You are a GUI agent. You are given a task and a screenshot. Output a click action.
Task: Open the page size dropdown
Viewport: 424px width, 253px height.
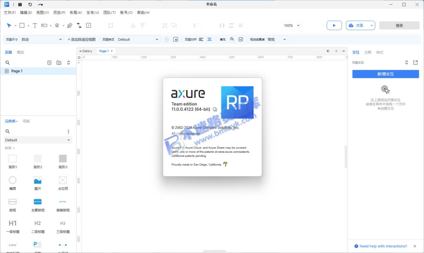(42, 40)
